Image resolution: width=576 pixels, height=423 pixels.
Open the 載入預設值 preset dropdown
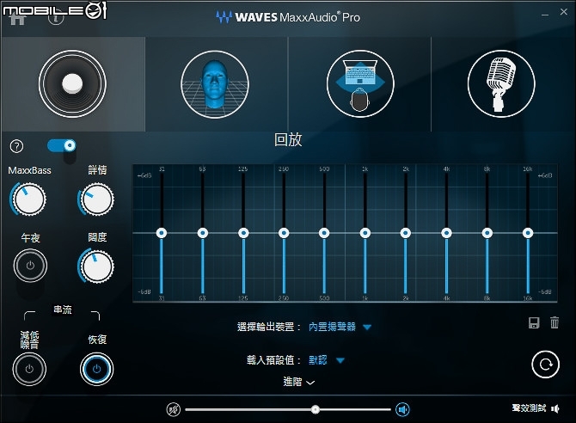pos(340,360)
